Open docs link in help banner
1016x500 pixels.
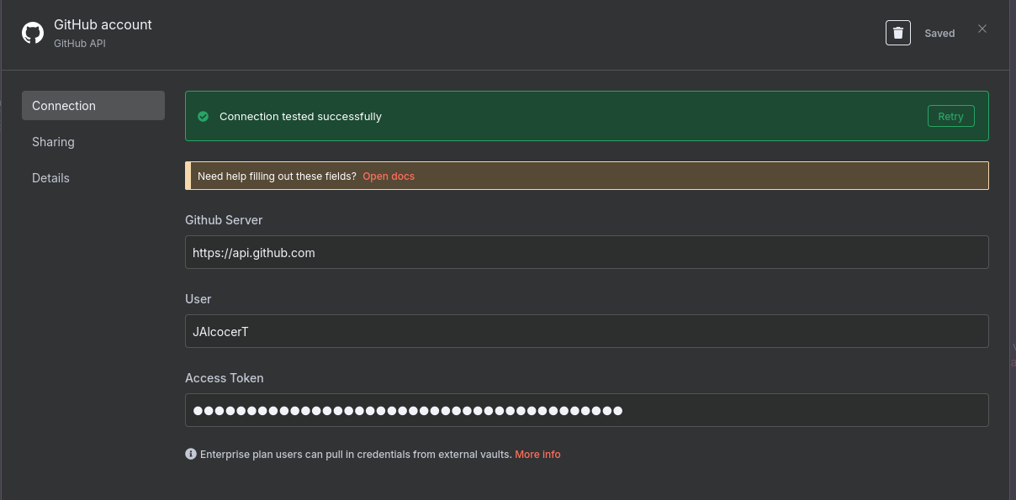click(x=389, y=176)
